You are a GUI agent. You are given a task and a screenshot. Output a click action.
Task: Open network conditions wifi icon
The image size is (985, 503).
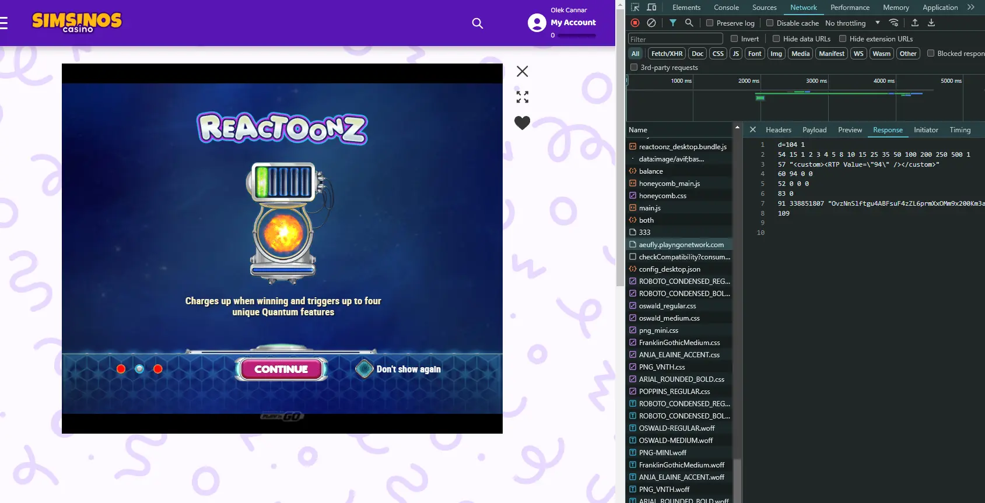click(893, 23)
